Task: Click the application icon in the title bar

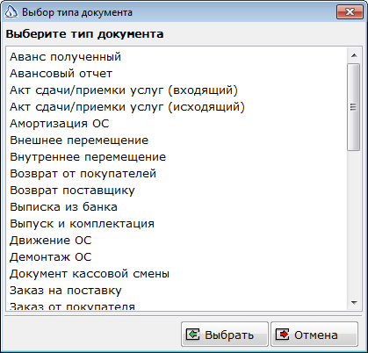Action: (11, 12)
